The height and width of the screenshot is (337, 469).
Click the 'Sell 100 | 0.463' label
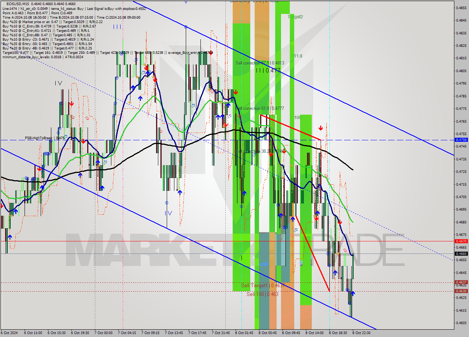coord(262,294)
